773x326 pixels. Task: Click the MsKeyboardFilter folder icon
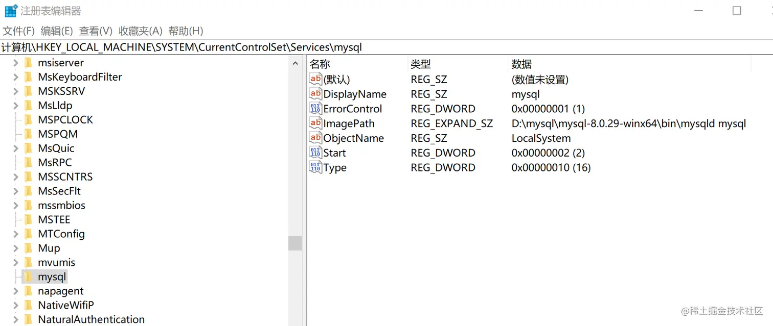coord(29,77)
